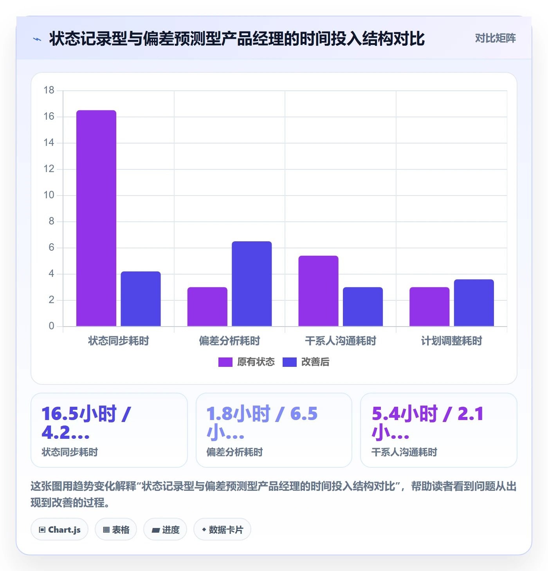
Task: Click the blue 状态同步耗时 bar at 4.2
Action: [x=141, y=299]
